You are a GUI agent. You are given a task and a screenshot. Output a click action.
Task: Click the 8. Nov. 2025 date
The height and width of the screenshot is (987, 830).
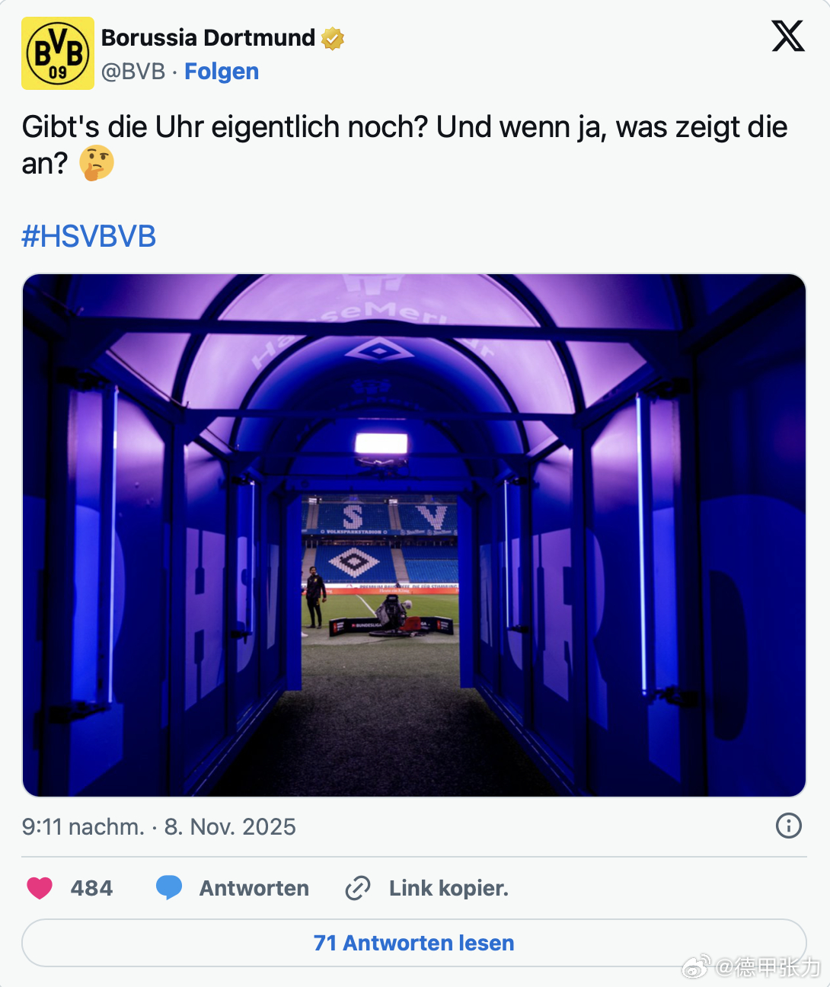click(230, 826)
